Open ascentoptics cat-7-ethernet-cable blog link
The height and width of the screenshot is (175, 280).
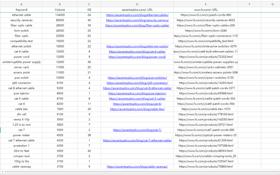pos(137,140)
